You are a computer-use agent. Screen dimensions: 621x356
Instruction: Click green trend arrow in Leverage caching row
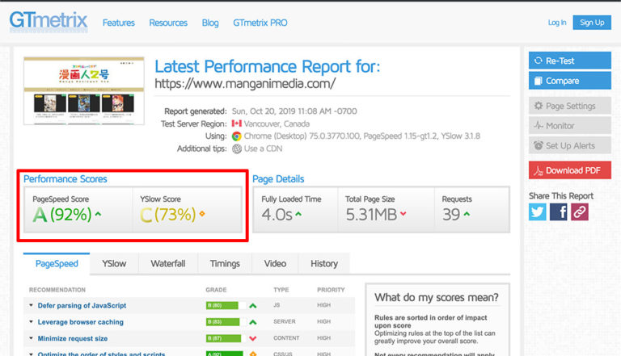coord(252,322)
